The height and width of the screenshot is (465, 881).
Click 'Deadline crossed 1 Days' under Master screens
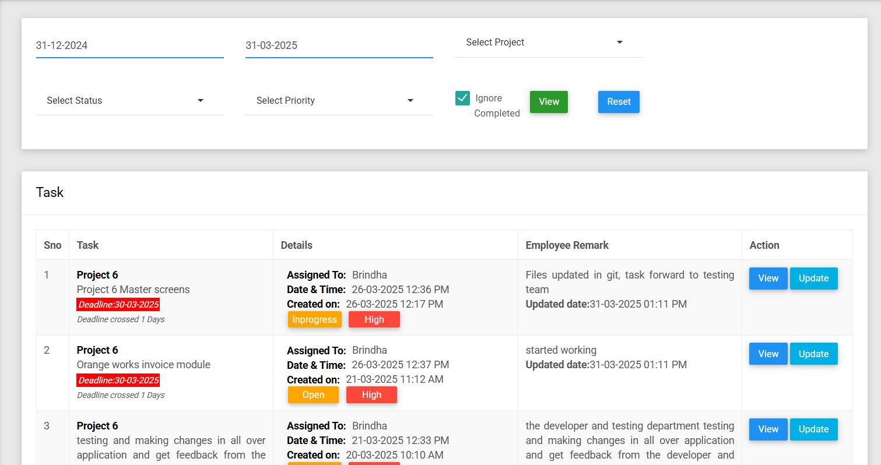tap(121, 319)
